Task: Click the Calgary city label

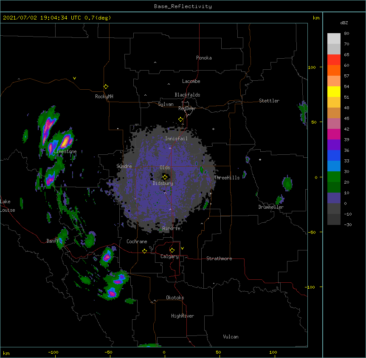Action: click(169, 256)
